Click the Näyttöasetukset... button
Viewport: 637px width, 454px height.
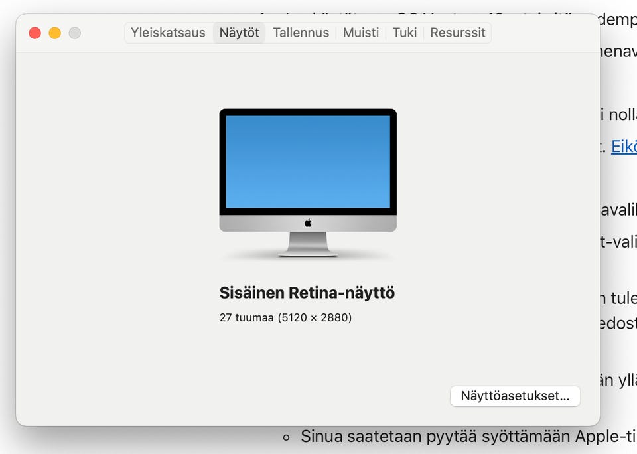click(515, 396)
